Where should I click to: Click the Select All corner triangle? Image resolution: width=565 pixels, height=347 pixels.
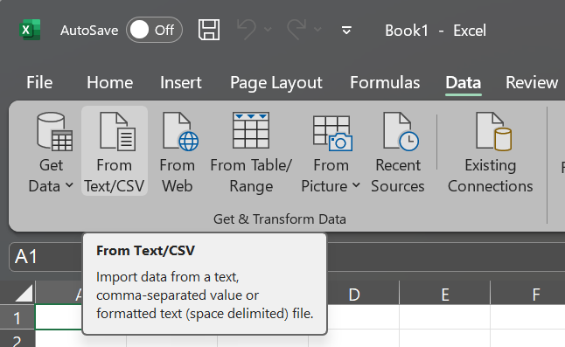(24, 293)
